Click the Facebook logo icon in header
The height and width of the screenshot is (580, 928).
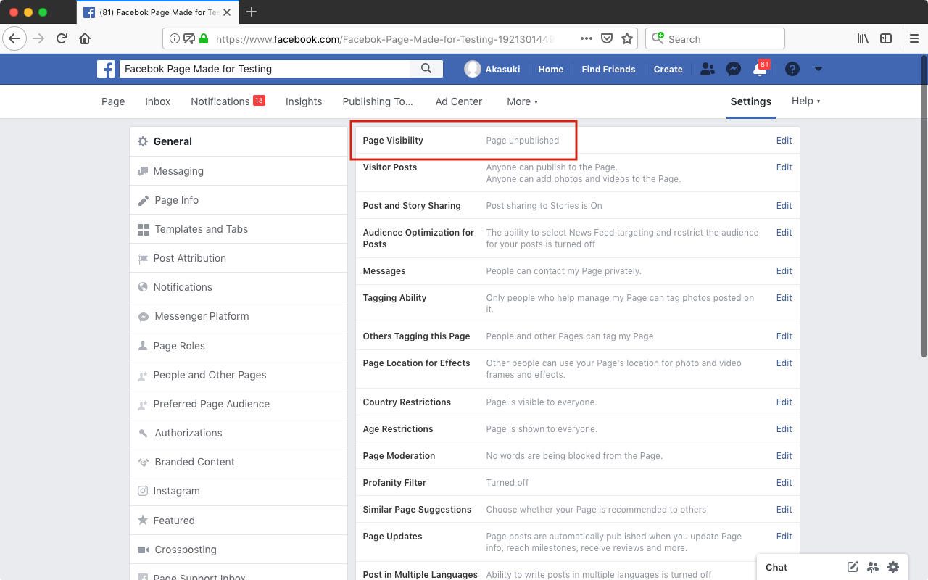tap(106, 69)
